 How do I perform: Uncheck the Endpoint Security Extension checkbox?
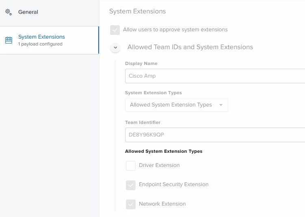[x=131, y=185]
